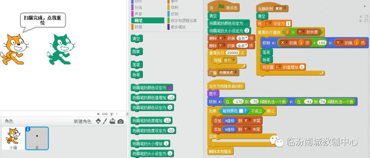
Task: Click 清空 block under 当接收到 hat
Action: [x=262, y=16]
